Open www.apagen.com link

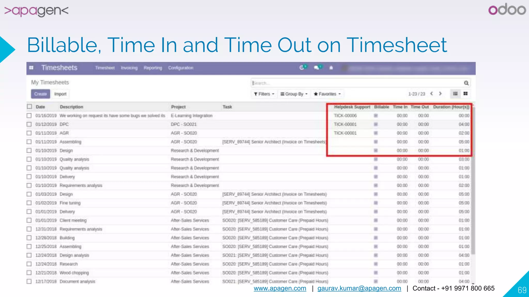click(280, 288)
